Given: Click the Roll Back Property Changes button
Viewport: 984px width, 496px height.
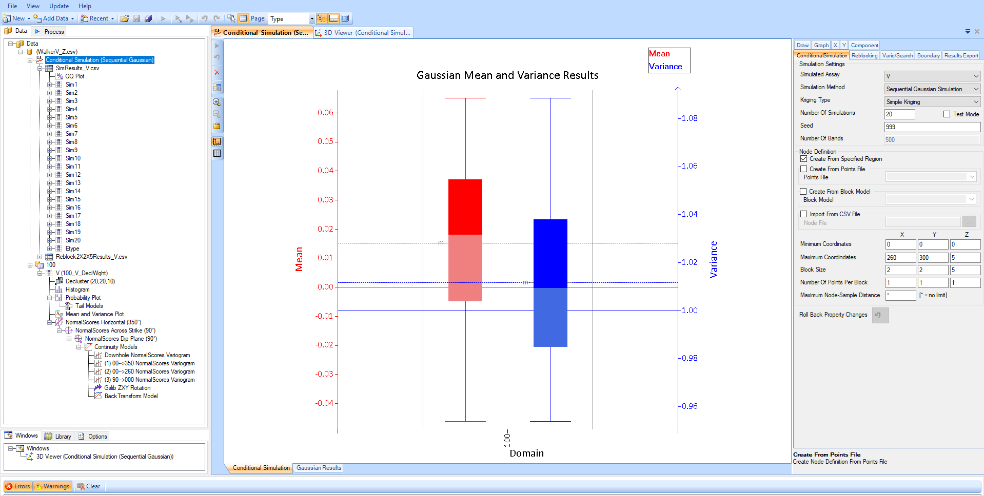Looking at the screenshot, I should click(880, 315).
